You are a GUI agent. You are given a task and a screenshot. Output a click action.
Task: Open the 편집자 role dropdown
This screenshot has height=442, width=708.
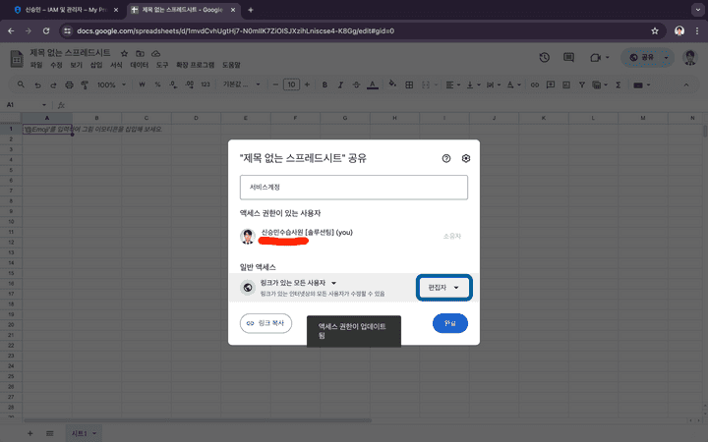point(443,288)
